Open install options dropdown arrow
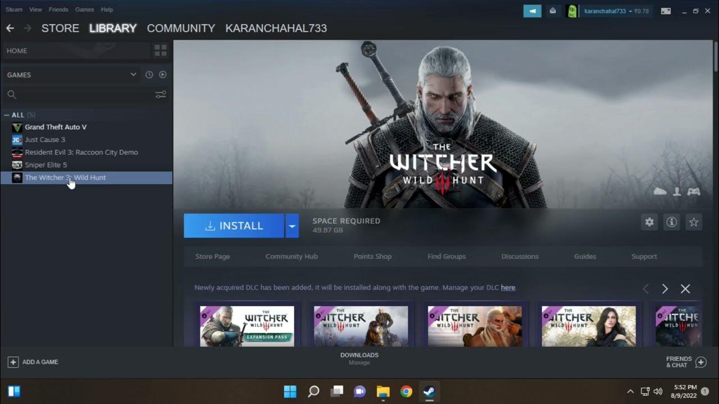Viewport: 719px width, 404px height. 292,226
